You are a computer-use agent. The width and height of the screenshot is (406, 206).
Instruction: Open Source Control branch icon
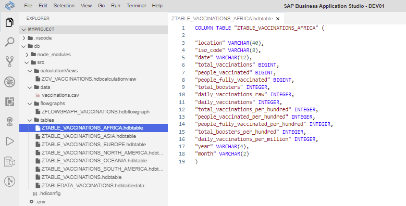pos(9,62)
